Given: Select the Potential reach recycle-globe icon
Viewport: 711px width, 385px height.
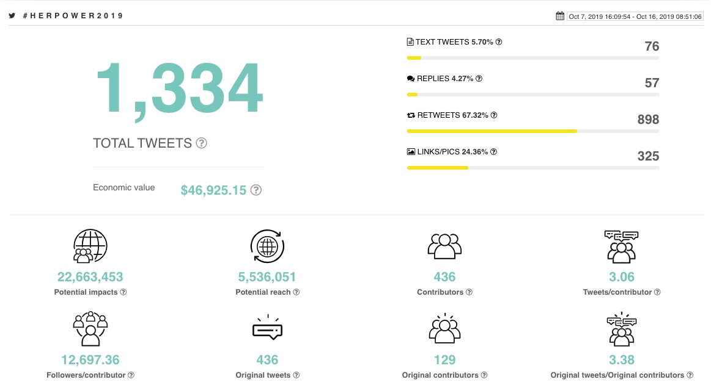Looking at the screenshot, I should [x=267, y=246].
